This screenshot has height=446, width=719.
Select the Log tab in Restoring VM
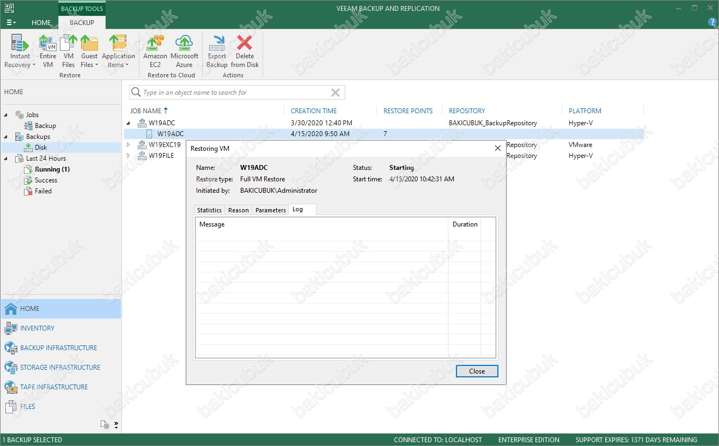302,210
